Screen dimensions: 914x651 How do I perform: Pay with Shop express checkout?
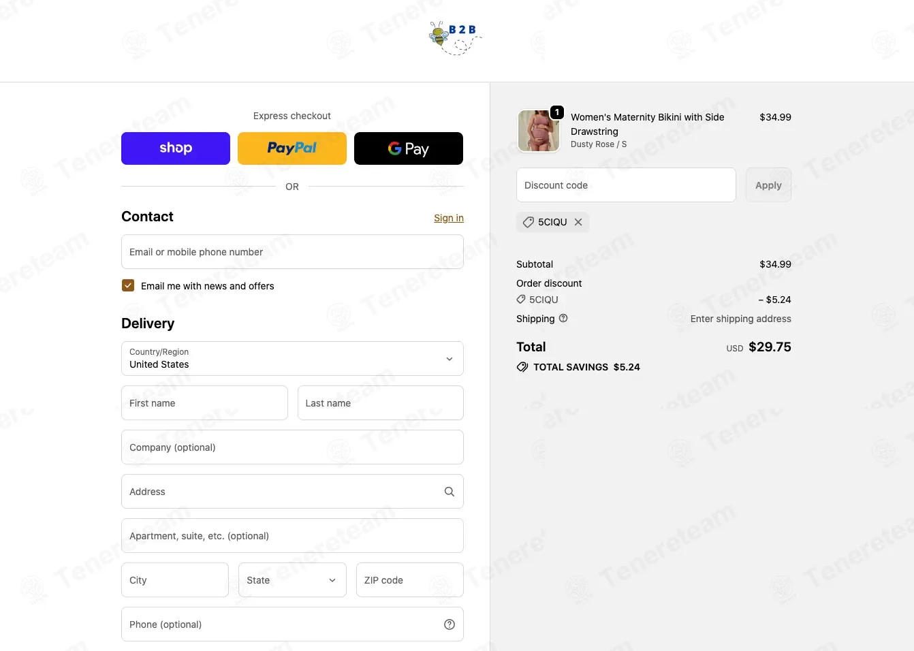176,148
